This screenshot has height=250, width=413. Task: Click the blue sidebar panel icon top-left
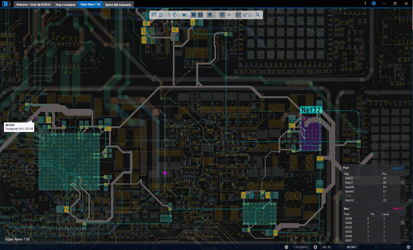(5, 4)
